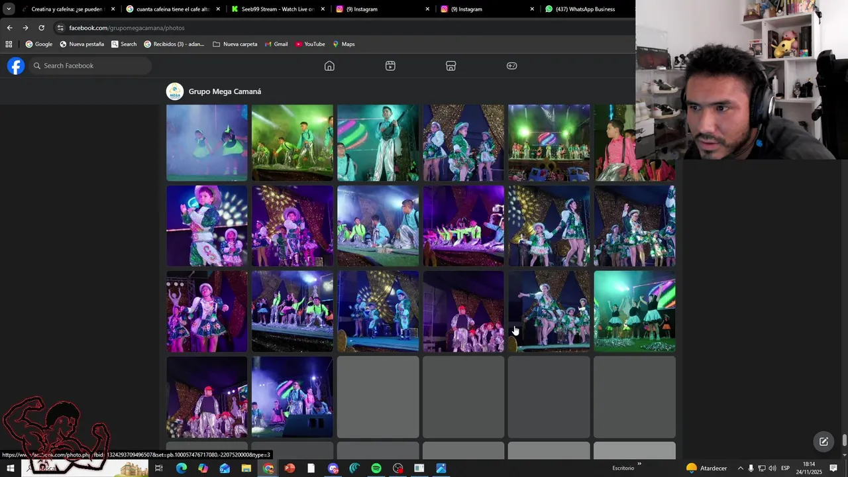Launch Microsoft Edge from the taskbar

181,468
